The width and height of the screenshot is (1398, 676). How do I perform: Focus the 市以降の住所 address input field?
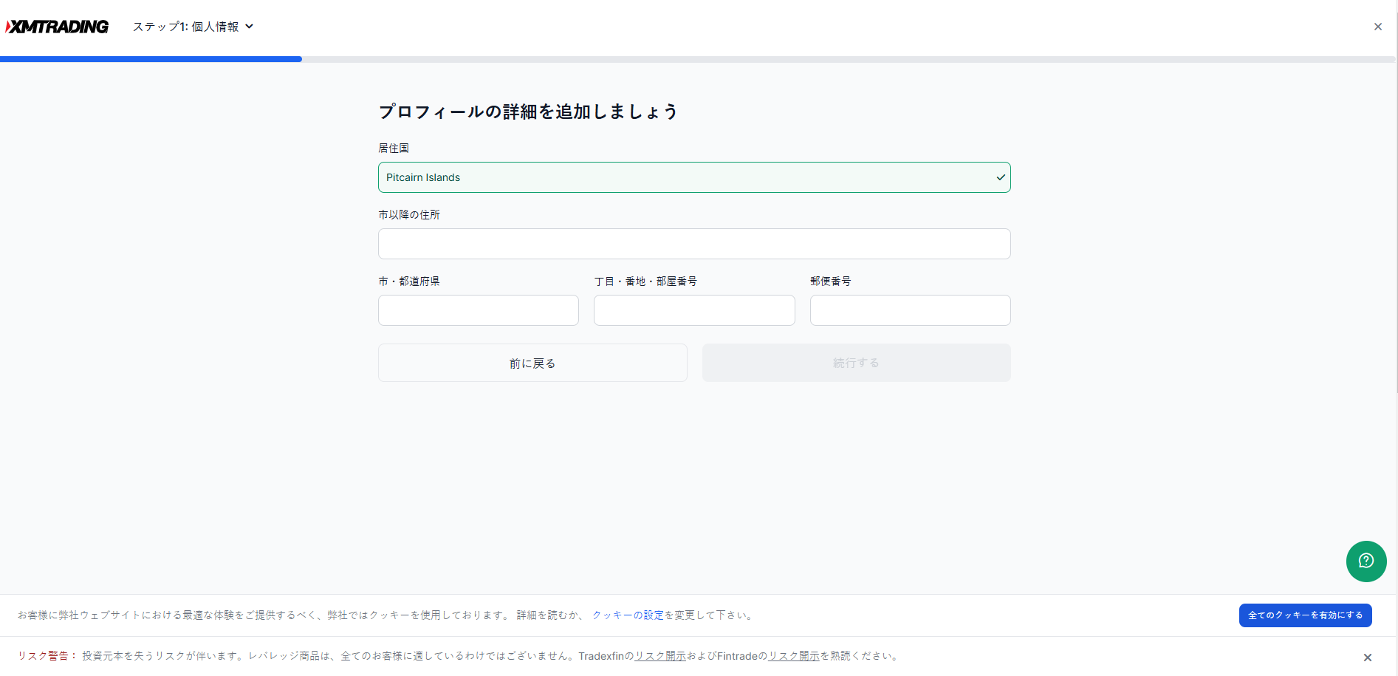point(694,244)
